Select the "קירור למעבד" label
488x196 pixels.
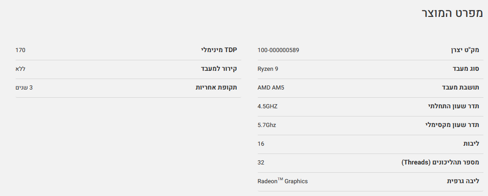tap(218, 69)
